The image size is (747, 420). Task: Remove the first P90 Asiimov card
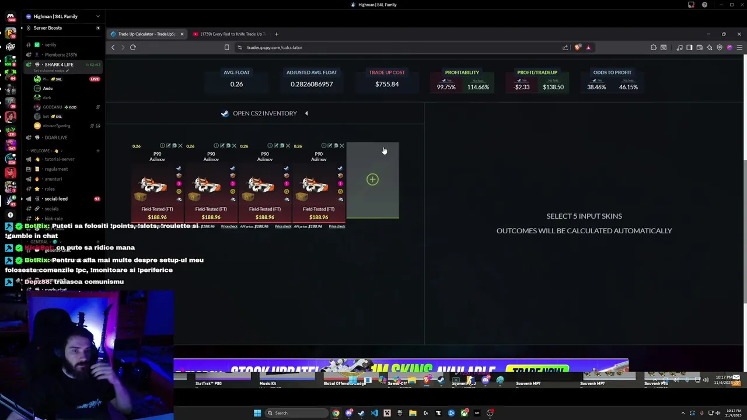[180, 146]
